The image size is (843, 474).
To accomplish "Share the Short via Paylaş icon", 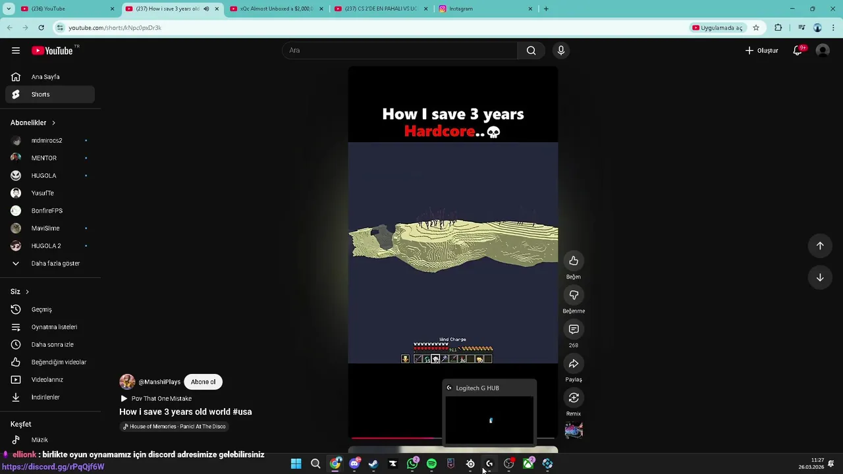I will click(x=574, y=363).
